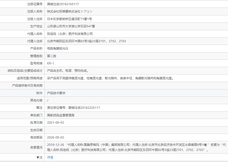Screen dimensions: 228x162
Task: Select remark 原注册证编号：国械注进20162225117
Action: (74, 108)
